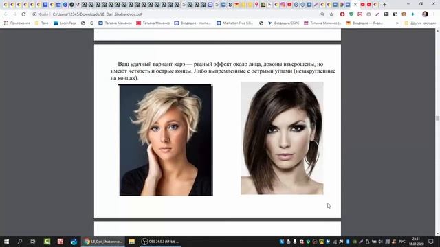Open the Windows Start menu

coord(6,242)
